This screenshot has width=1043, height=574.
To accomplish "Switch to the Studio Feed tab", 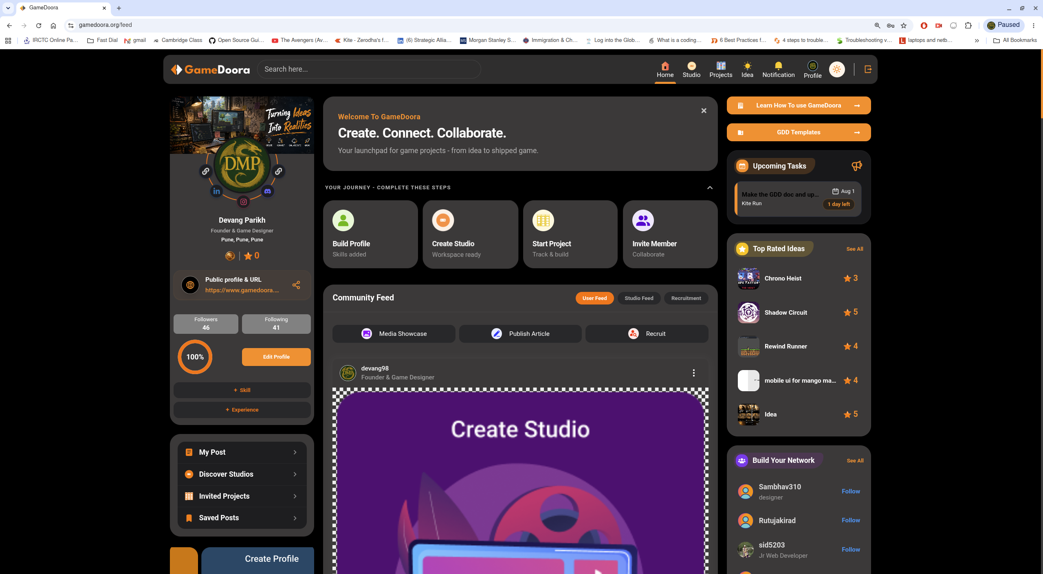I will (639, 298).
